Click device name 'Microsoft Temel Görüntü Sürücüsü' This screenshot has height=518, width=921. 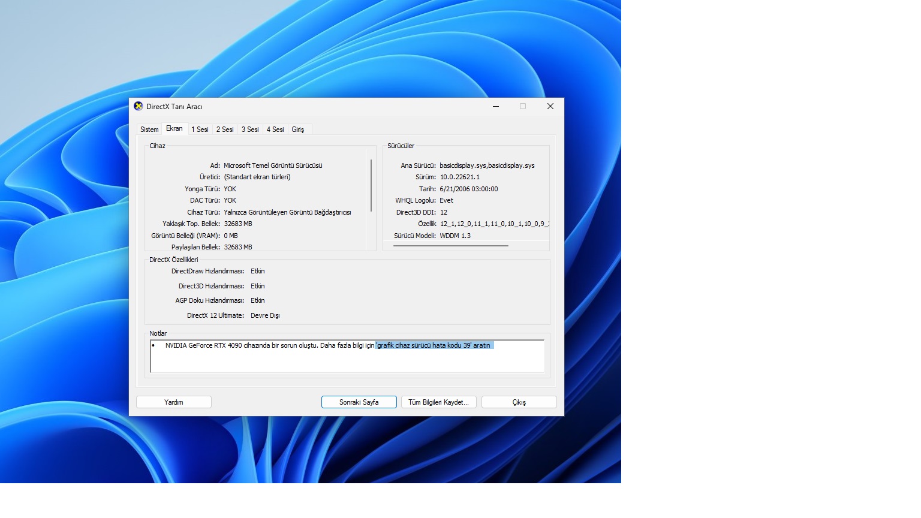(273, 165)
